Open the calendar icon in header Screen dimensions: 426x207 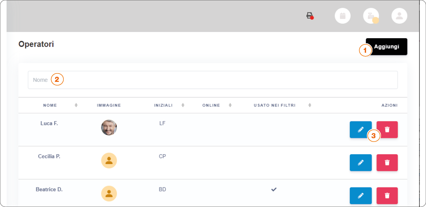click(343, 16)
